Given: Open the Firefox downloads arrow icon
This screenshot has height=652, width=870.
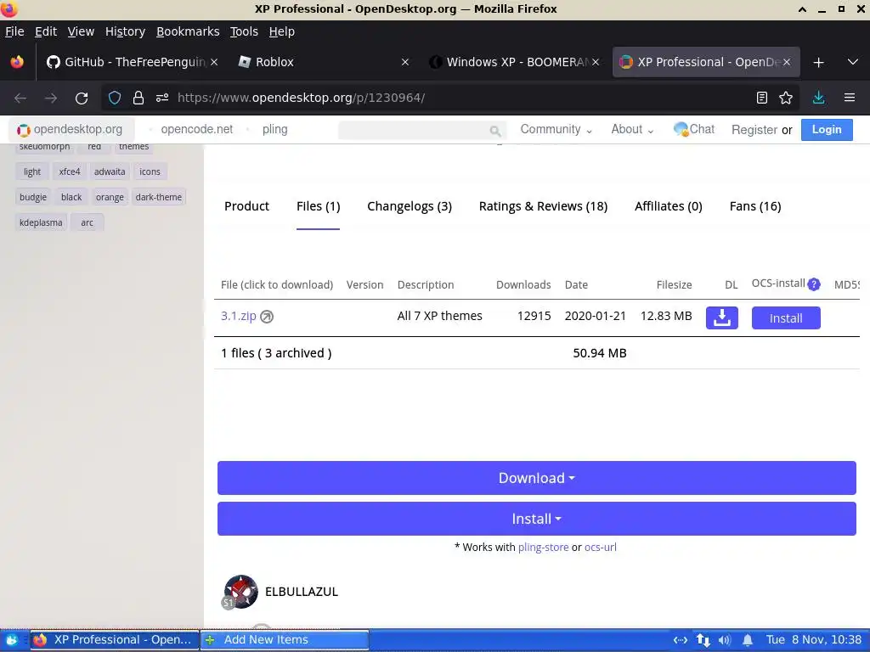Looking at the screenshot, I should [x=818, y=98].
